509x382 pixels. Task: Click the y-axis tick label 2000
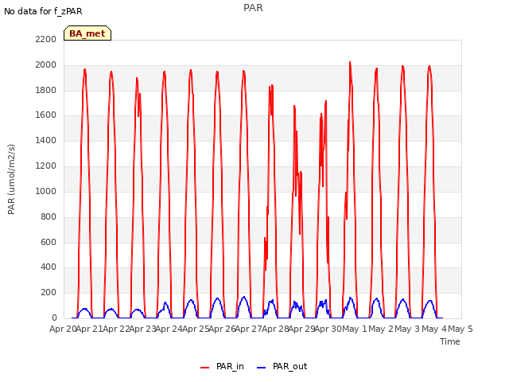(x=46, y=64)
